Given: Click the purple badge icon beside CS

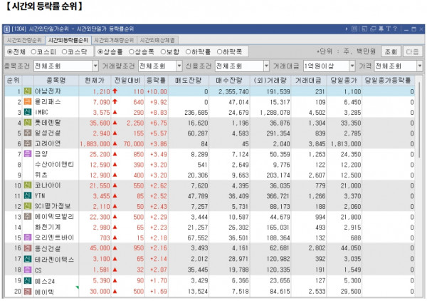Looking at the screenshot, I should tap(28, 270).
